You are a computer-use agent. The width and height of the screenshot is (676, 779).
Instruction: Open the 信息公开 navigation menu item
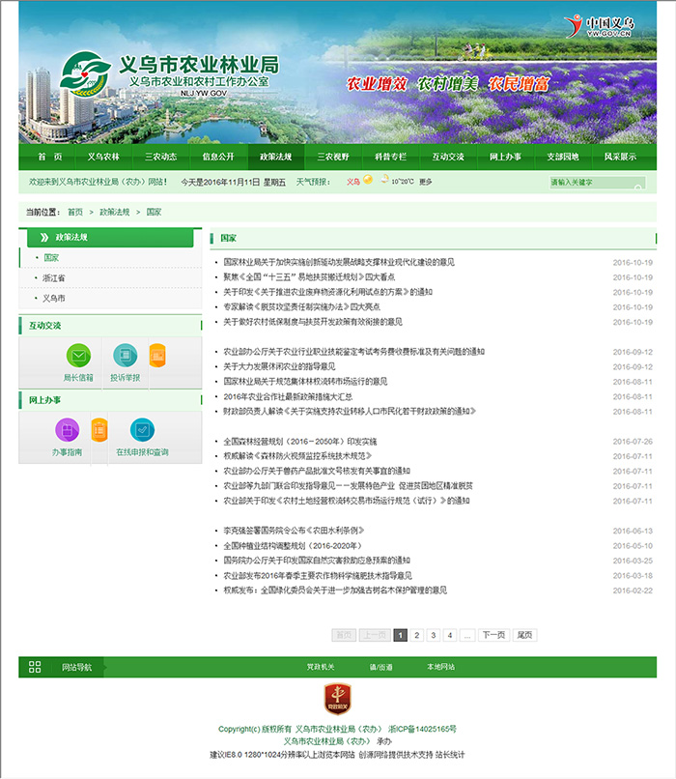(x=217, y=157)
